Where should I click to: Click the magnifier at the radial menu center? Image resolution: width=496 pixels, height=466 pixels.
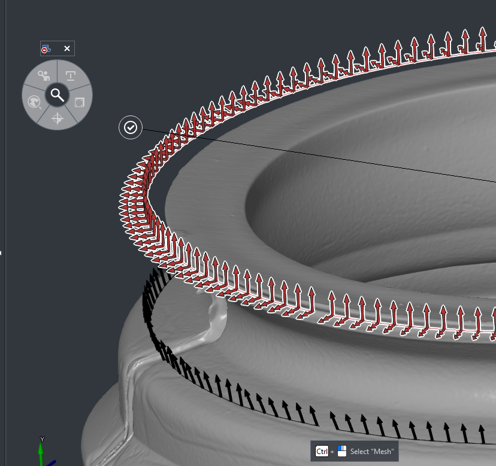(58, 95)
